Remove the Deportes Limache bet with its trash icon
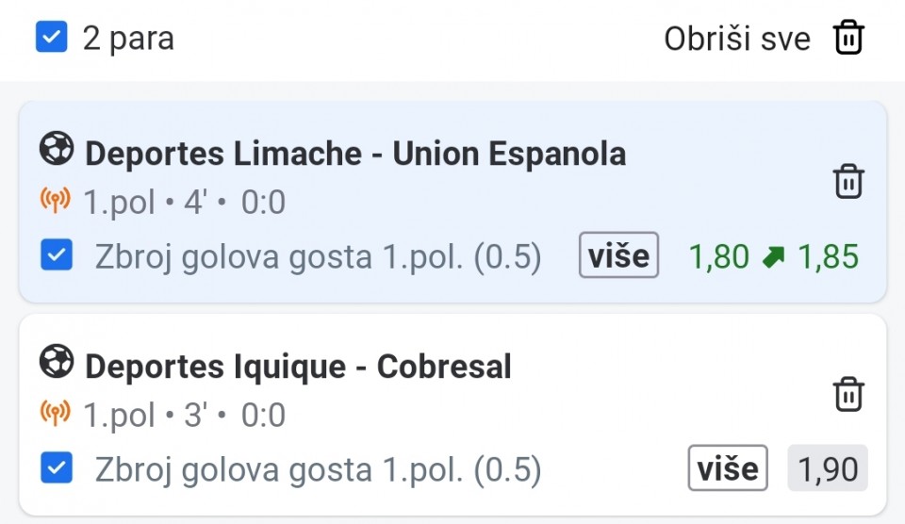905x524 pixels. (x=848, y=181)
